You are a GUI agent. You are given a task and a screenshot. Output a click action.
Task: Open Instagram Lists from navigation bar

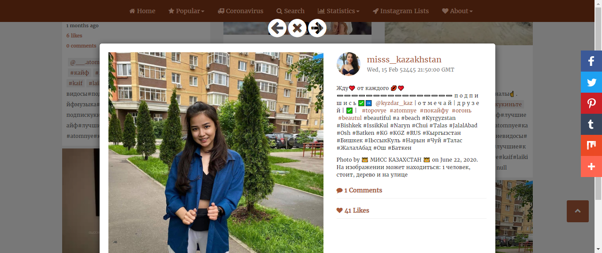(x=401, y=11)
